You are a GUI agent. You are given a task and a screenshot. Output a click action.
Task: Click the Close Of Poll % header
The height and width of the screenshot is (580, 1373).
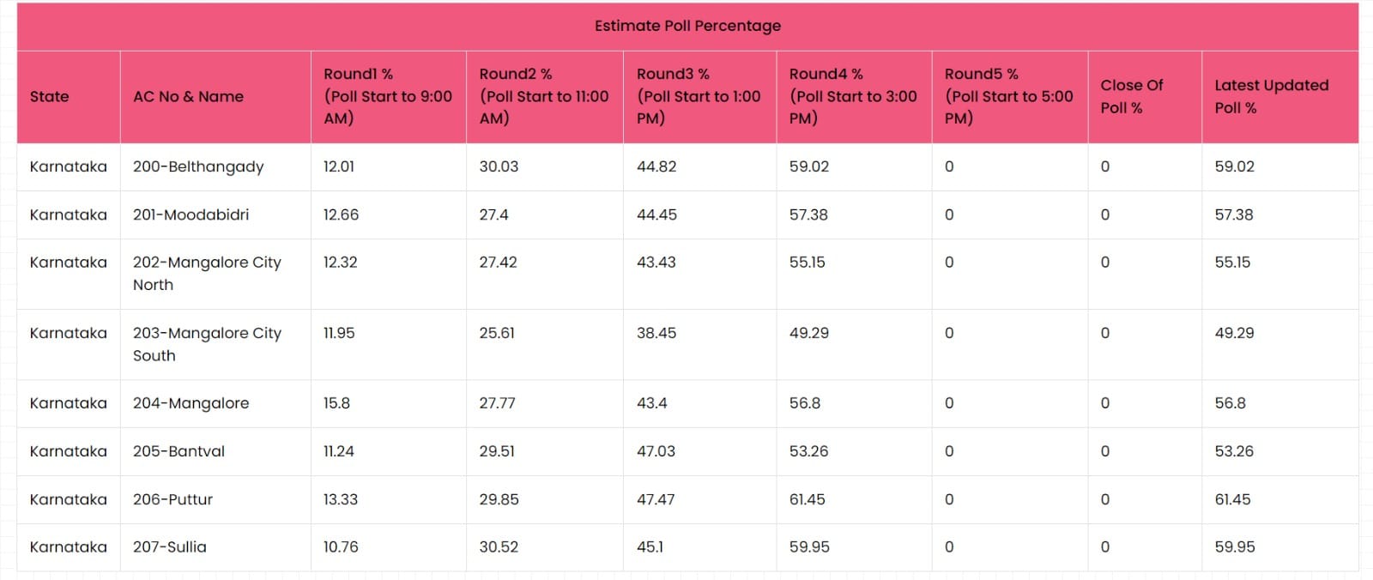click(1145, 97)
